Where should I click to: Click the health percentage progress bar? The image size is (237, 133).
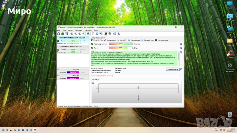(121, 48)
